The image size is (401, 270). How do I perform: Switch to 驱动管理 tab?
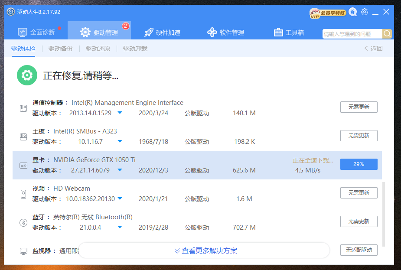pyautogui.click(x=99, y=30)
